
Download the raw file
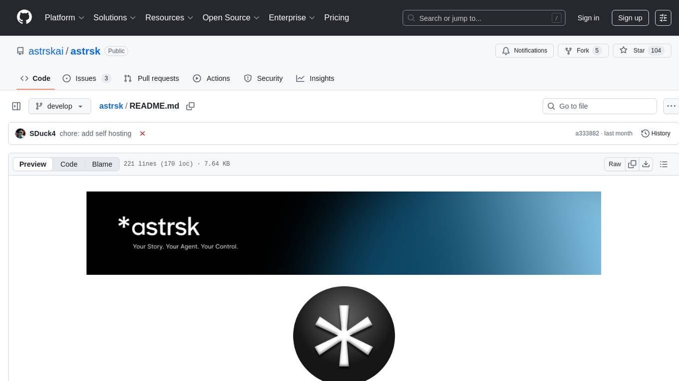coord(646,164)
